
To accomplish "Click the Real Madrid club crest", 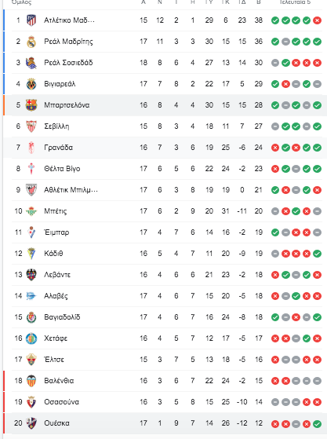I will (x=31, y=42).
